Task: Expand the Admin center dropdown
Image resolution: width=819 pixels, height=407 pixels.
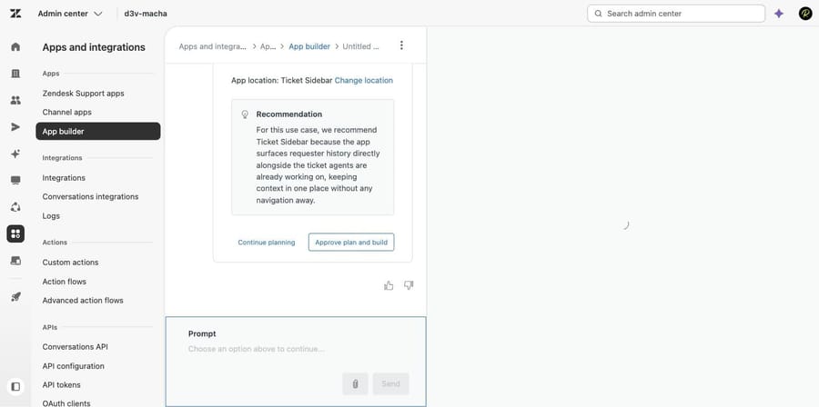Action: click(70, 14)
